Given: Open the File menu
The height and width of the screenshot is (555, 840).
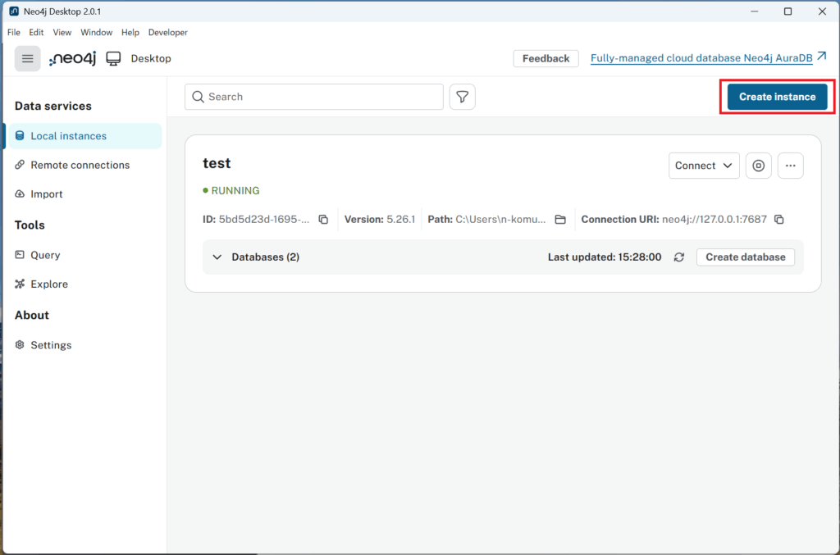Looking at the screenshot, I should tap(13, 32).
